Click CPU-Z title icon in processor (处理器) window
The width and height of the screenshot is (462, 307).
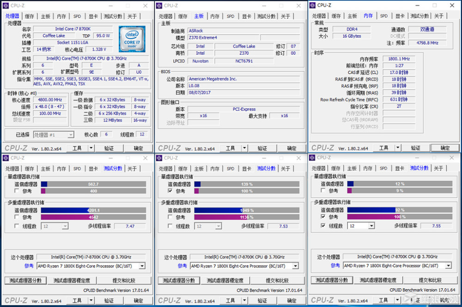click(6, 6)
